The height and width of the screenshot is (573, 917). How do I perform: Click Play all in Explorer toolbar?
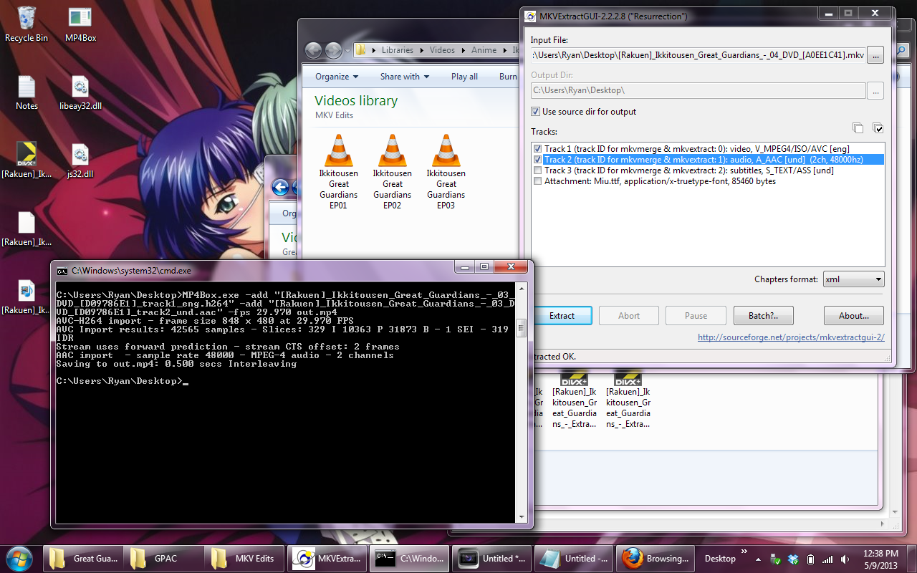click(x=464, y=77)
